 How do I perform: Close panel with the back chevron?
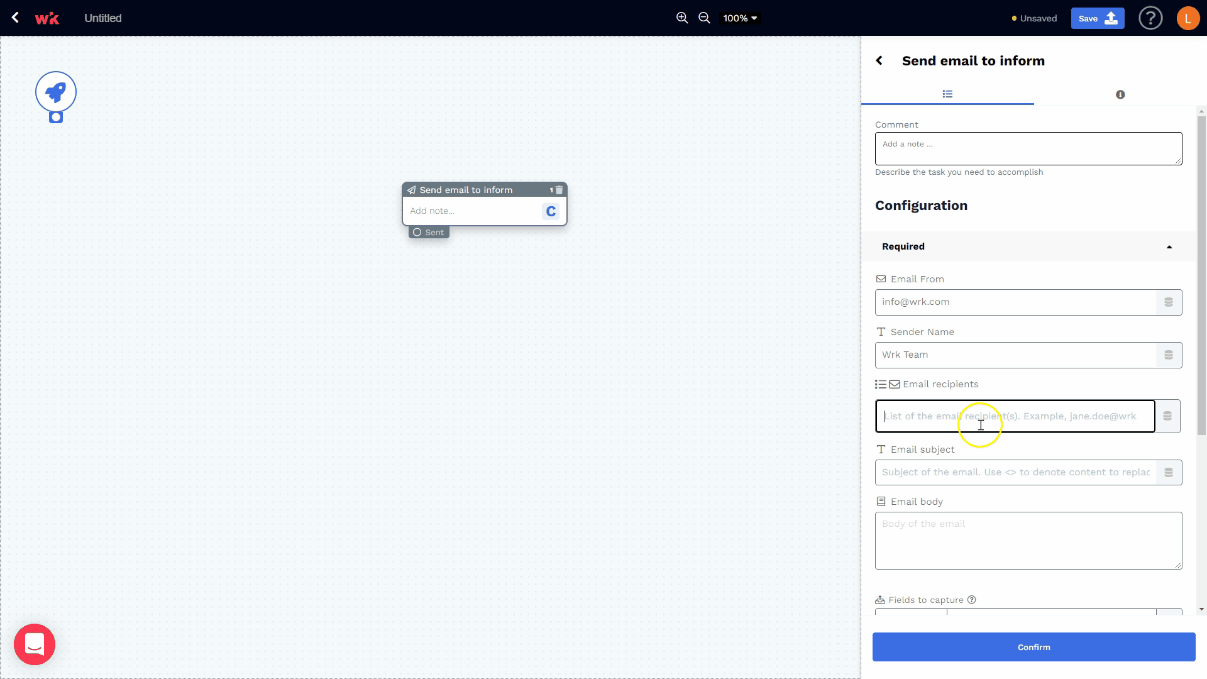pyautogui.click(x=879, y=61)
